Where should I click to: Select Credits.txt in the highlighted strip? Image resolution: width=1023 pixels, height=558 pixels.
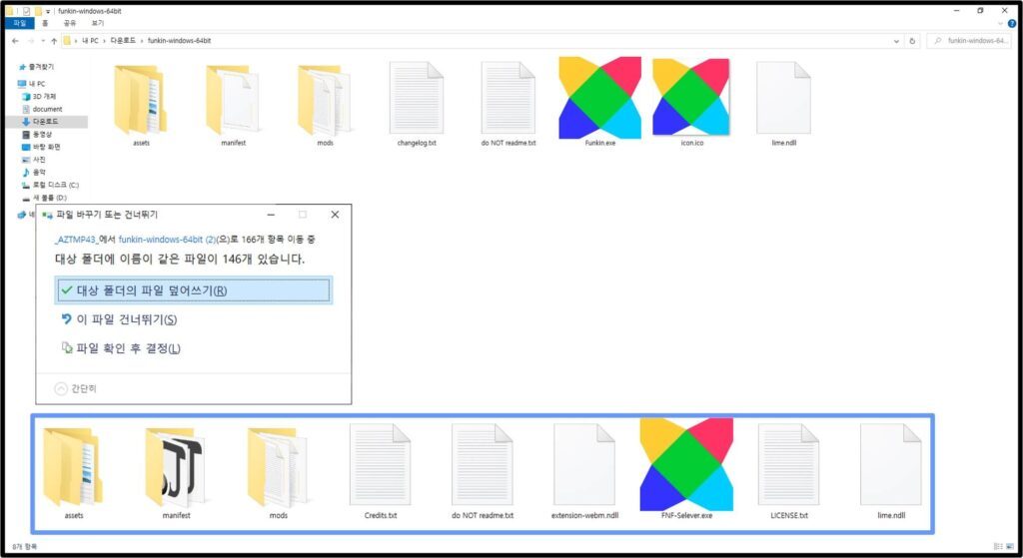[x=381, y=471]
